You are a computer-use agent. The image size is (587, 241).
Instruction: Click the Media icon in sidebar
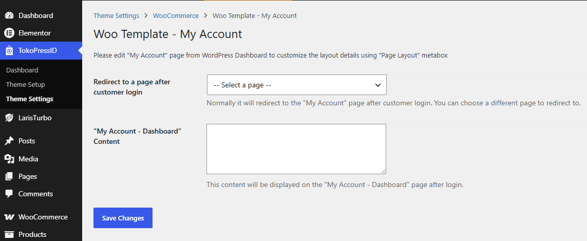pyautogui.click(x=9, y=159)
